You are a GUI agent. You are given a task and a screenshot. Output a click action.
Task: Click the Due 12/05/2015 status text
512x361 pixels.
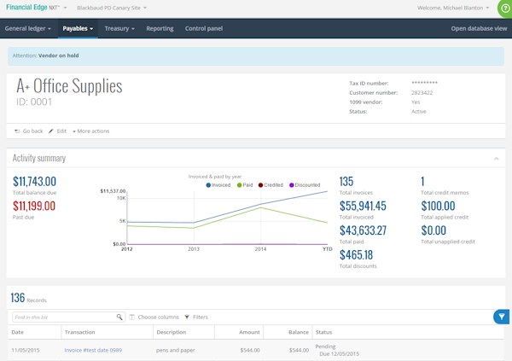click(339, 354)
